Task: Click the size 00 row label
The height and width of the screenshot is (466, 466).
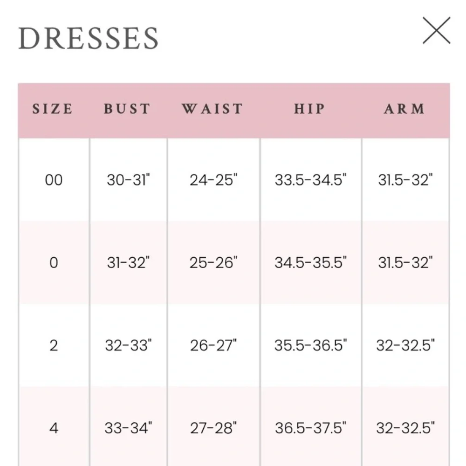Action: coord(54,180)
